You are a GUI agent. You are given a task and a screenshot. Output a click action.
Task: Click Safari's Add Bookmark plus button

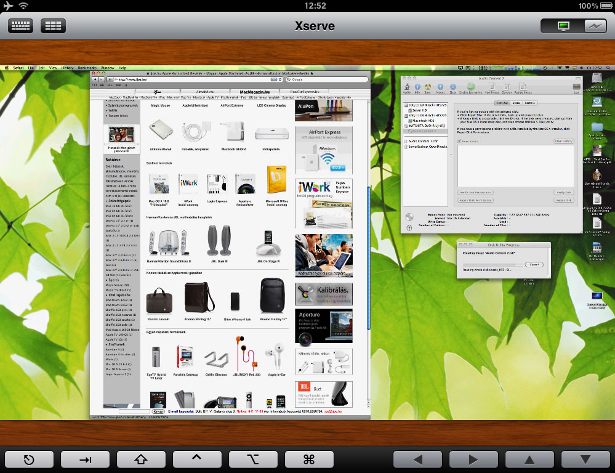(110, 79)
